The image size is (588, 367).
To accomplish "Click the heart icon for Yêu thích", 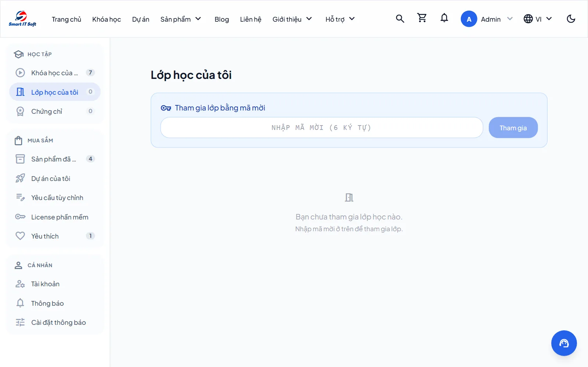I will (x=20, y=236).
